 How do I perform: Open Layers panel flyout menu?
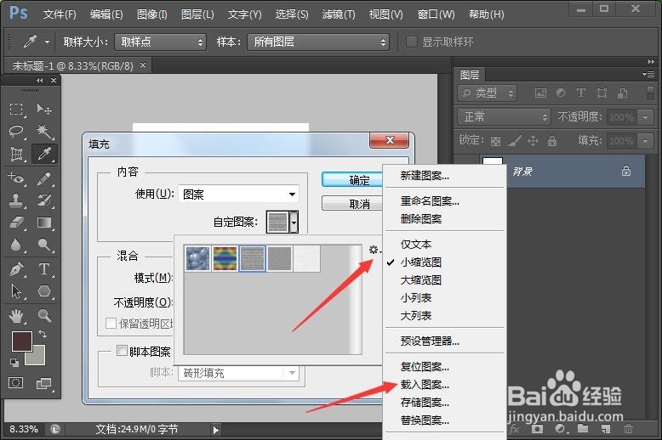pyautogui.click(x=648, y=75)
